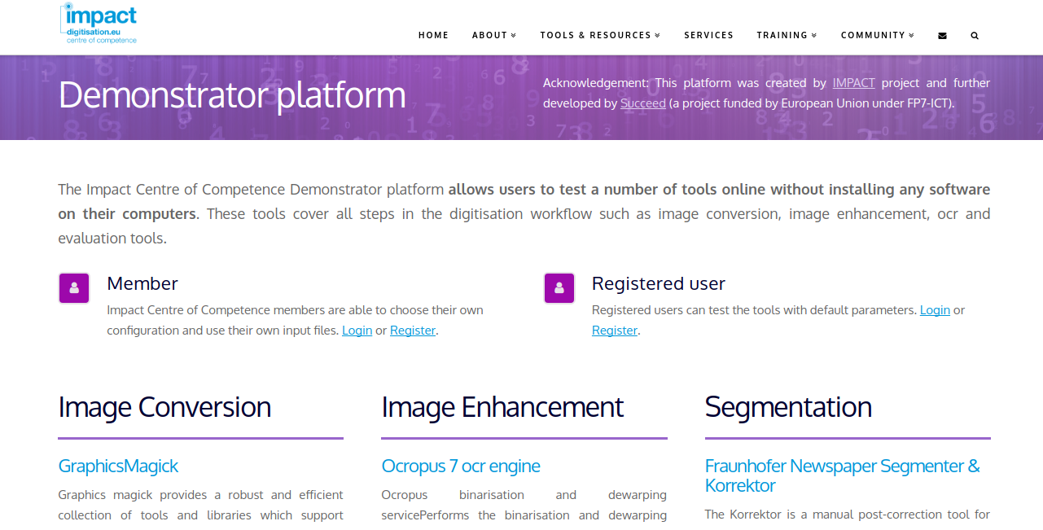Expand the Community menu
Screen dimensions: 1043x530
(x=878, y=36)
